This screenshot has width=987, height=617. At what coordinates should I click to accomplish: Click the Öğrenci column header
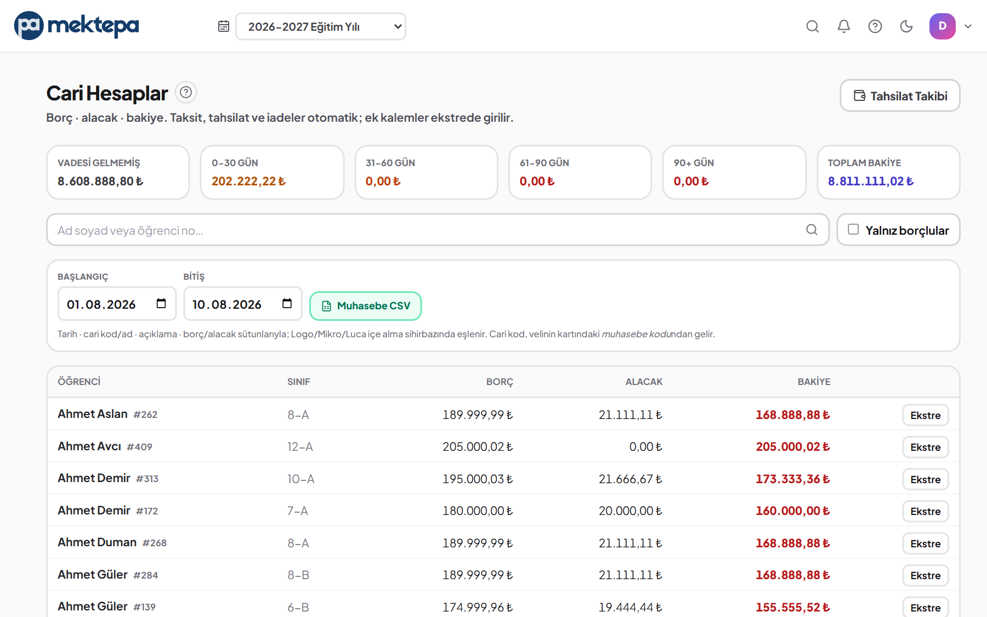(79, 382)
